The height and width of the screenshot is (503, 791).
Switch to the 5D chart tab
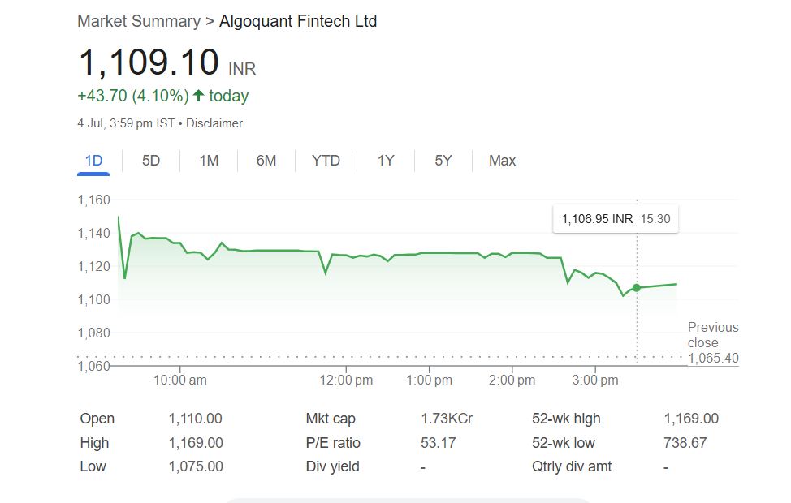click(x=151, y=161)
